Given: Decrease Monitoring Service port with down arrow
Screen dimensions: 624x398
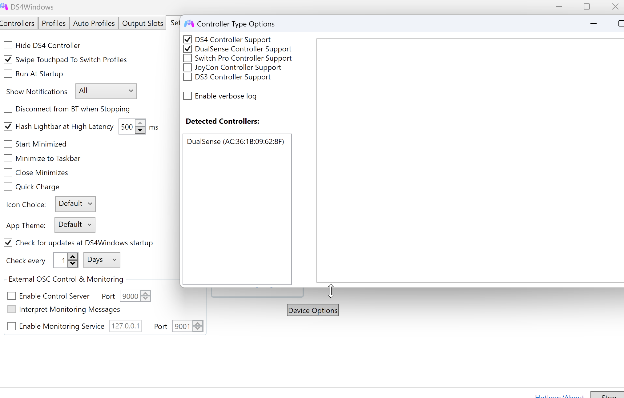Looking at the screenshot, I should (198, 329).
